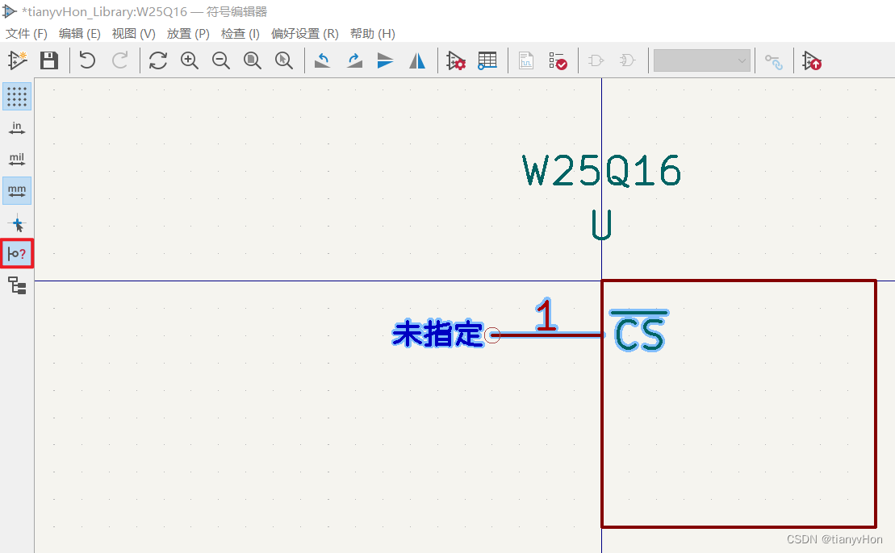Show the symbol datasheet
The image size is (895, 553).
pyautogui.click(x=526, y=60)
